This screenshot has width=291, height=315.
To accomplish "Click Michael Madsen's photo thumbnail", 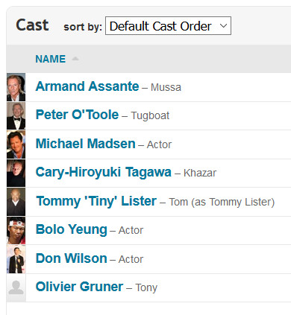I will (16, 144).
